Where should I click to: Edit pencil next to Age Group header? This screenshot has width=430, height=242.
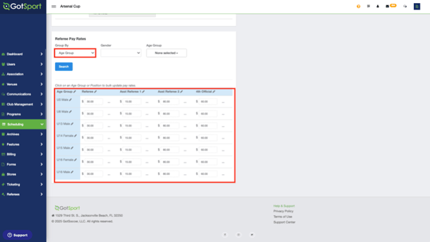[x=74, y=92]
